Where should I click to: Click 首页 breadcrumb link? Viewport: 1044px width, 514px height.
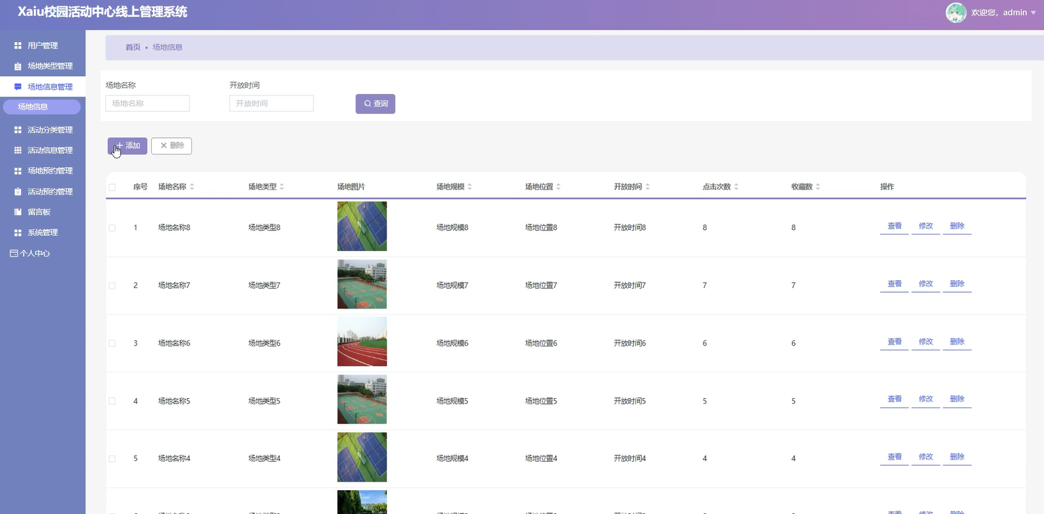pos(133,48)
